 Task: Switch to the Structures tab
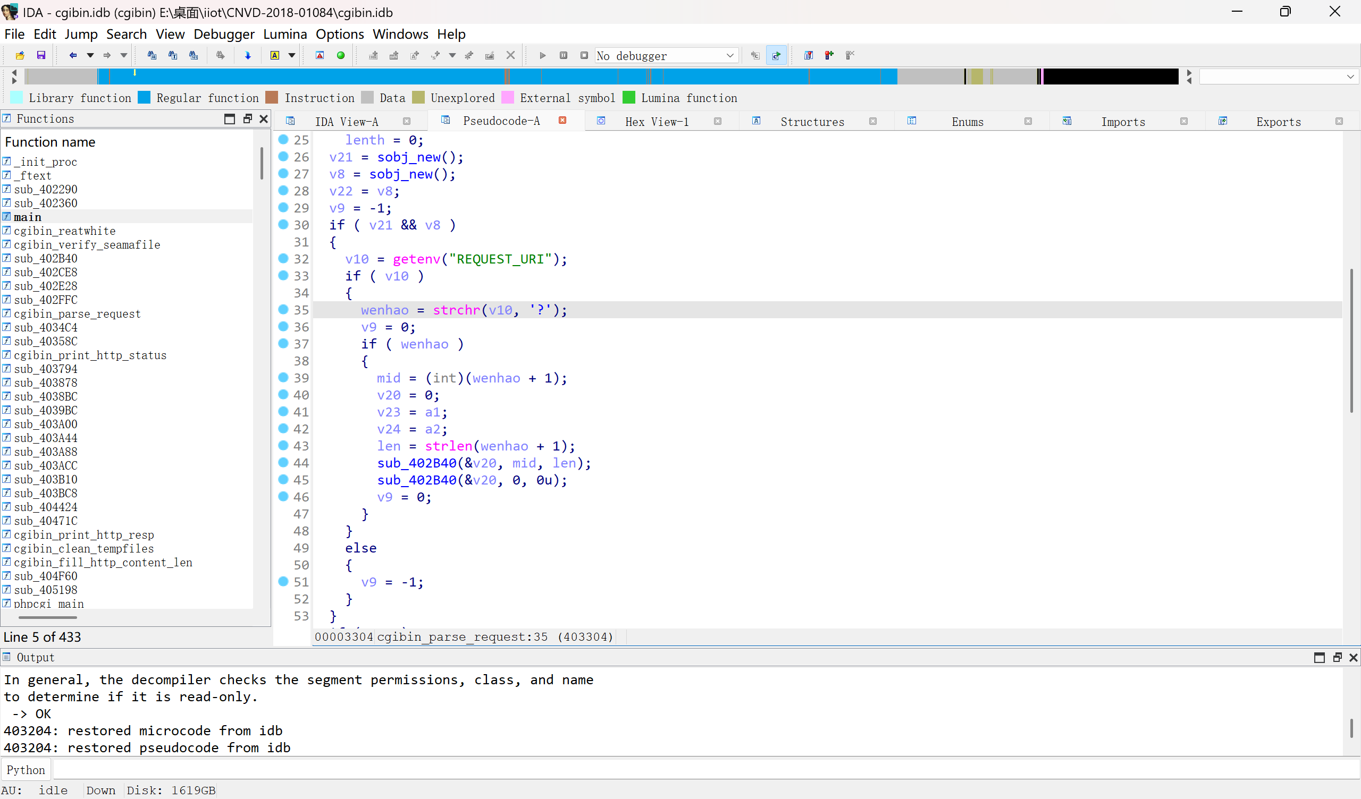[812, 122]
